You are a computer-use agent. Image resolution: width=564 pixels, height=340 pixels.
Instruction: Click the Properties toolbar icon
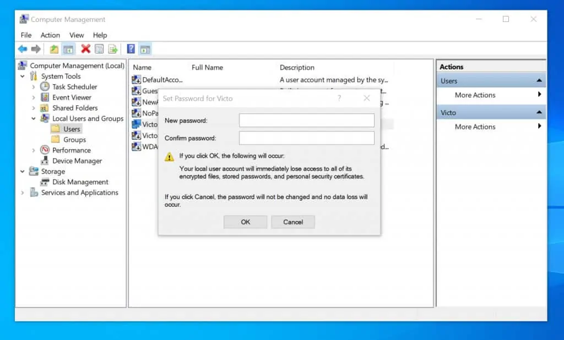click(x=99, y=49)
